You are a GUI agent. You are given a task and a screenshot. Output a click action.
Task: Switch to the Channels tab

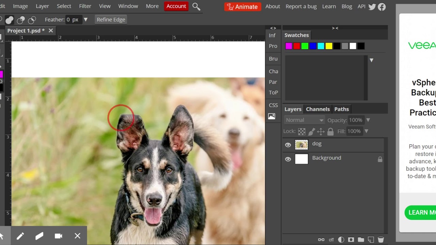[318, 109]
